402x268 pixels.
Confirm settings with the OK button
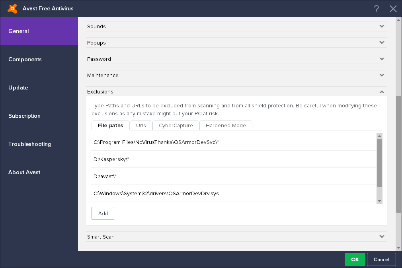(x=355, y=259)
